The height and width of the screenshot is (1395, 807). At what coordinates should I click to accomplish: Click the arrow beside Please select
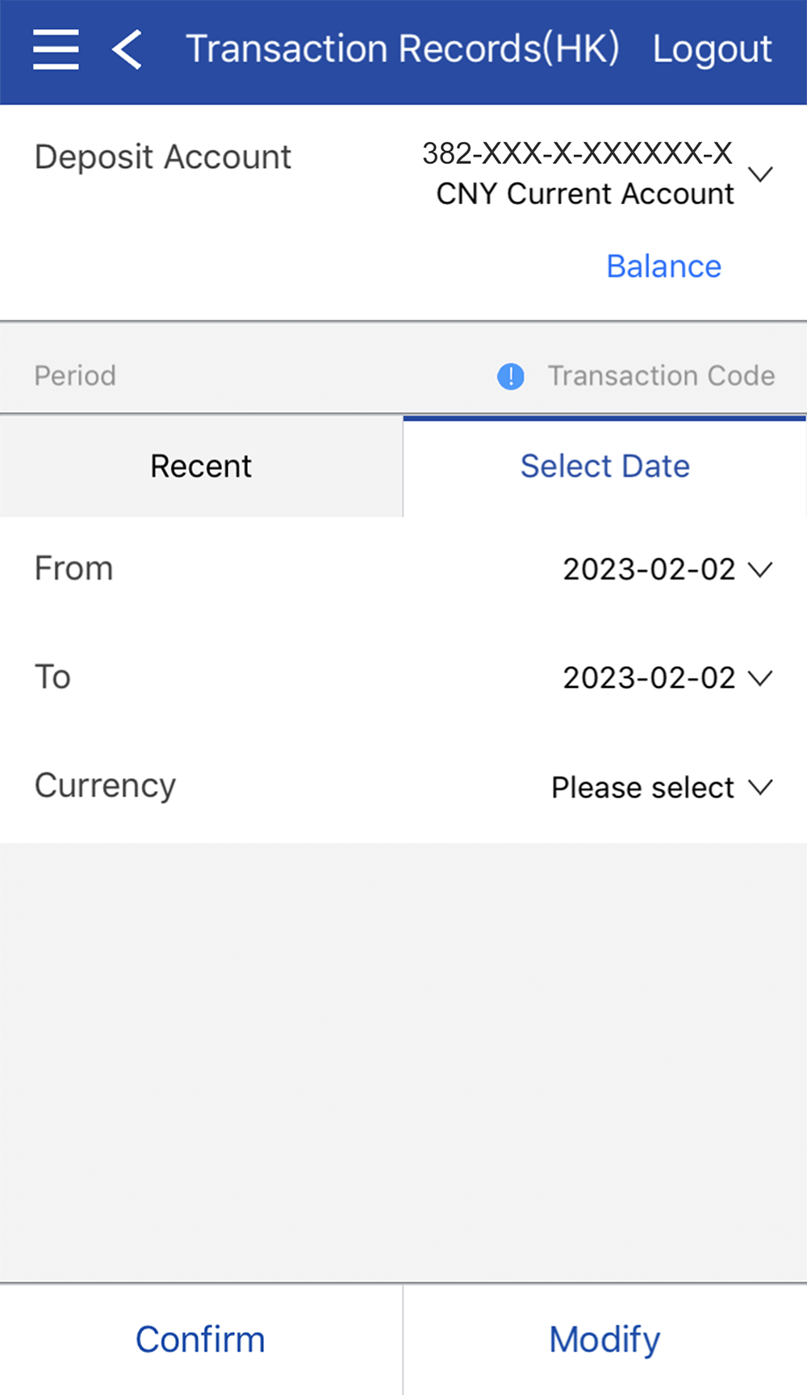tap(760, 786)
